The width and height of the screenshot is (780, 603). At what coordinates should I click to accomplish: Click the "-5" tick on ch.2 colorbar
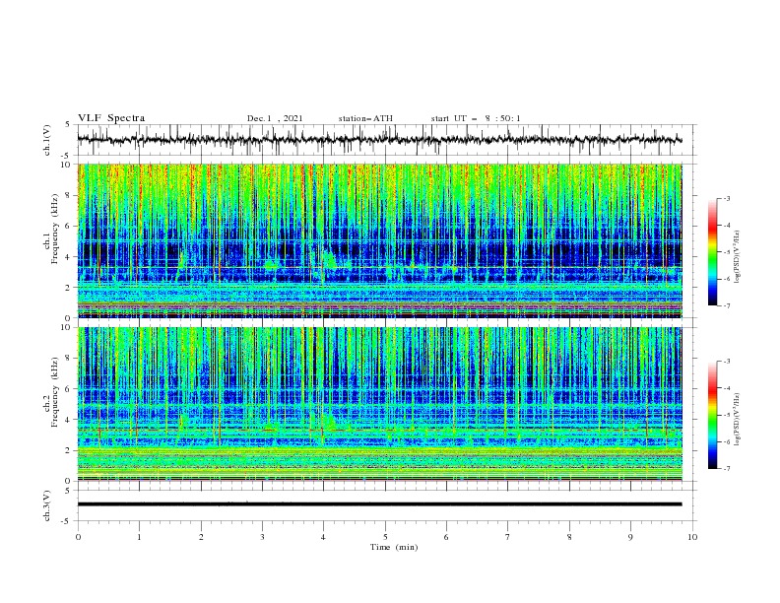point(726,415)
